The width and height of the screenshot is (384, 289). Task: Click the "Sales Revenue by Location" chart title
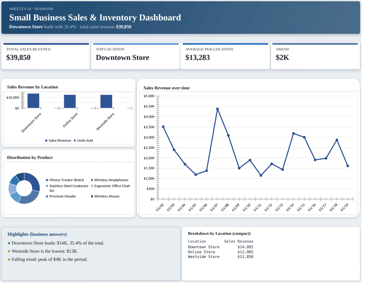point(33,87)
